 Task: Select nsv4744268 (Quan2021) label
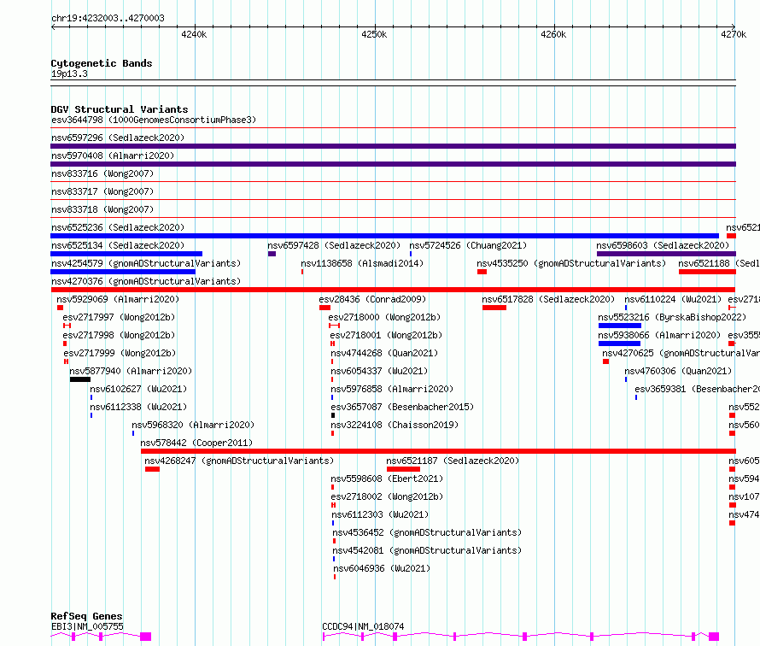pos(384,353)
